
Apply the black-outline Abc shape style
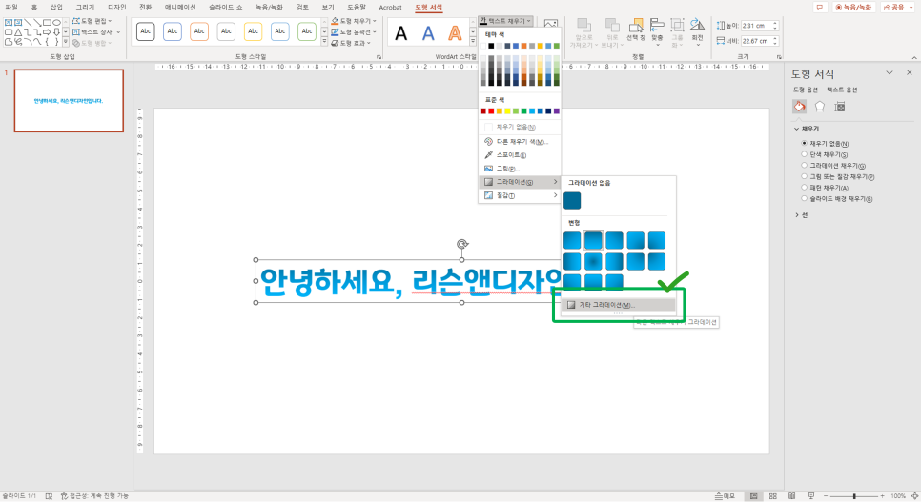pyautogui.click(x=146, y=31)
